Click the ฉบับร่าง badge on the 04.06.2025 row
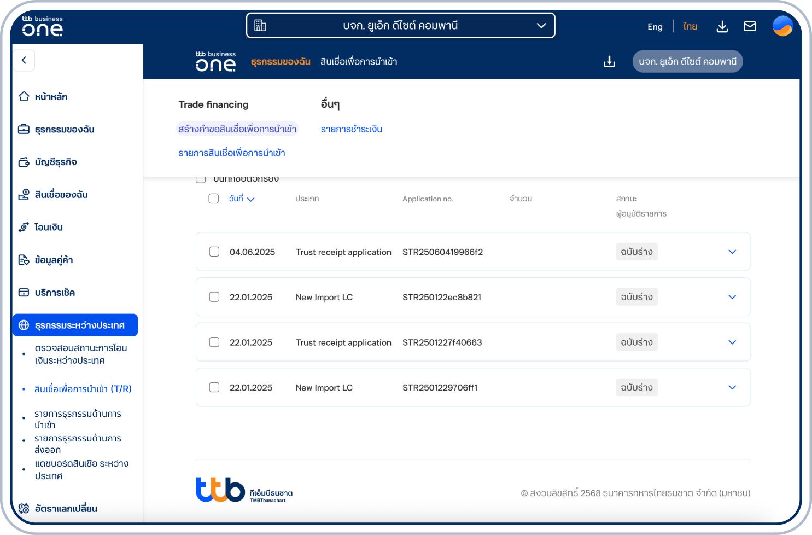 (x=636, y=252)
